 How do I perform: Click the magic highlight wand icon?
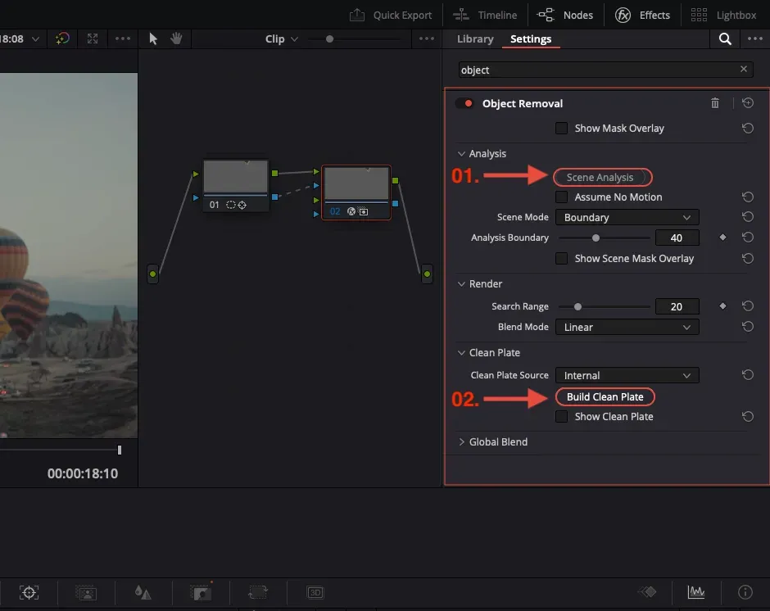coord(62,38)
